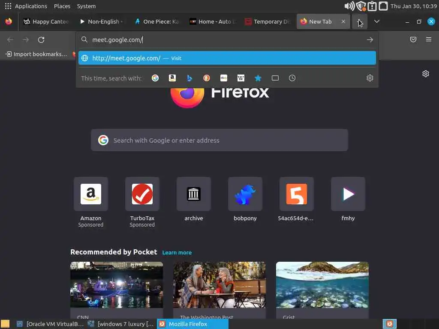
Task: Click the Go arrow in address bar
Action: pyautogui.click(x=370, y=40)
